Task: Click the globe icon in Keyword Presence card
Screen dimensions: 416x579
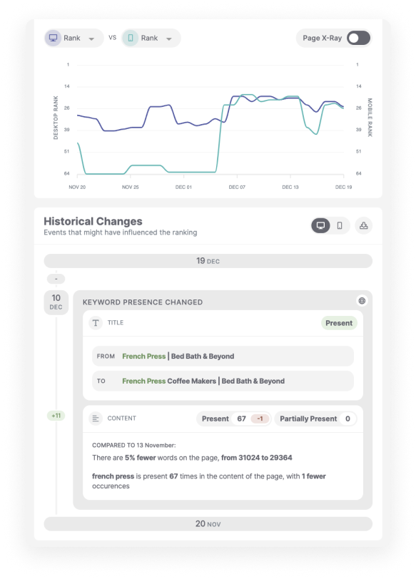Action: pos(362,301)
